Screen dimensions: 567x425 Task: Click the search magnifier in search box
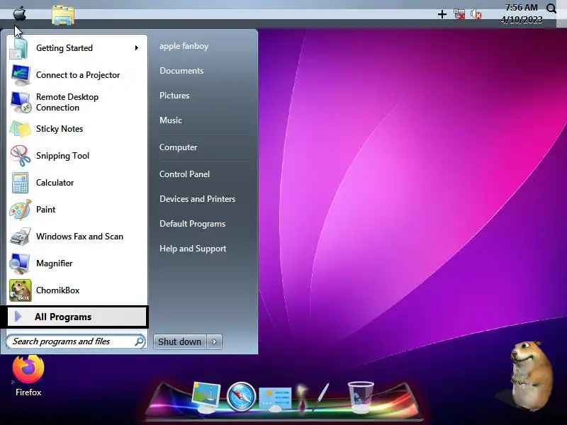click(139, 341)
